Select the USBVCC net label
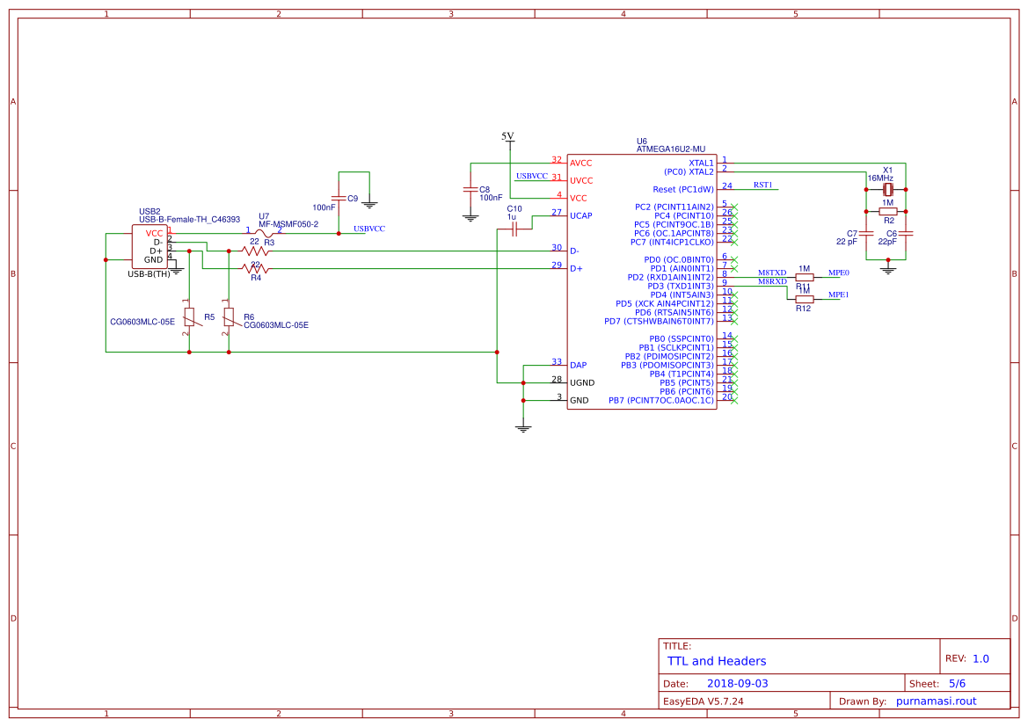Viewport: 1028px width, 727px height. [531, 176]
